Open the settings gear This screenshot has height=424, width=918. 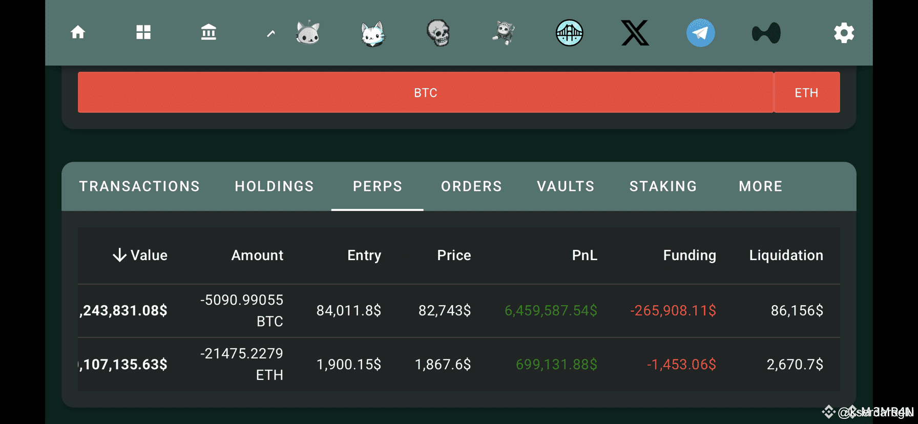click(x=844, y=33)
